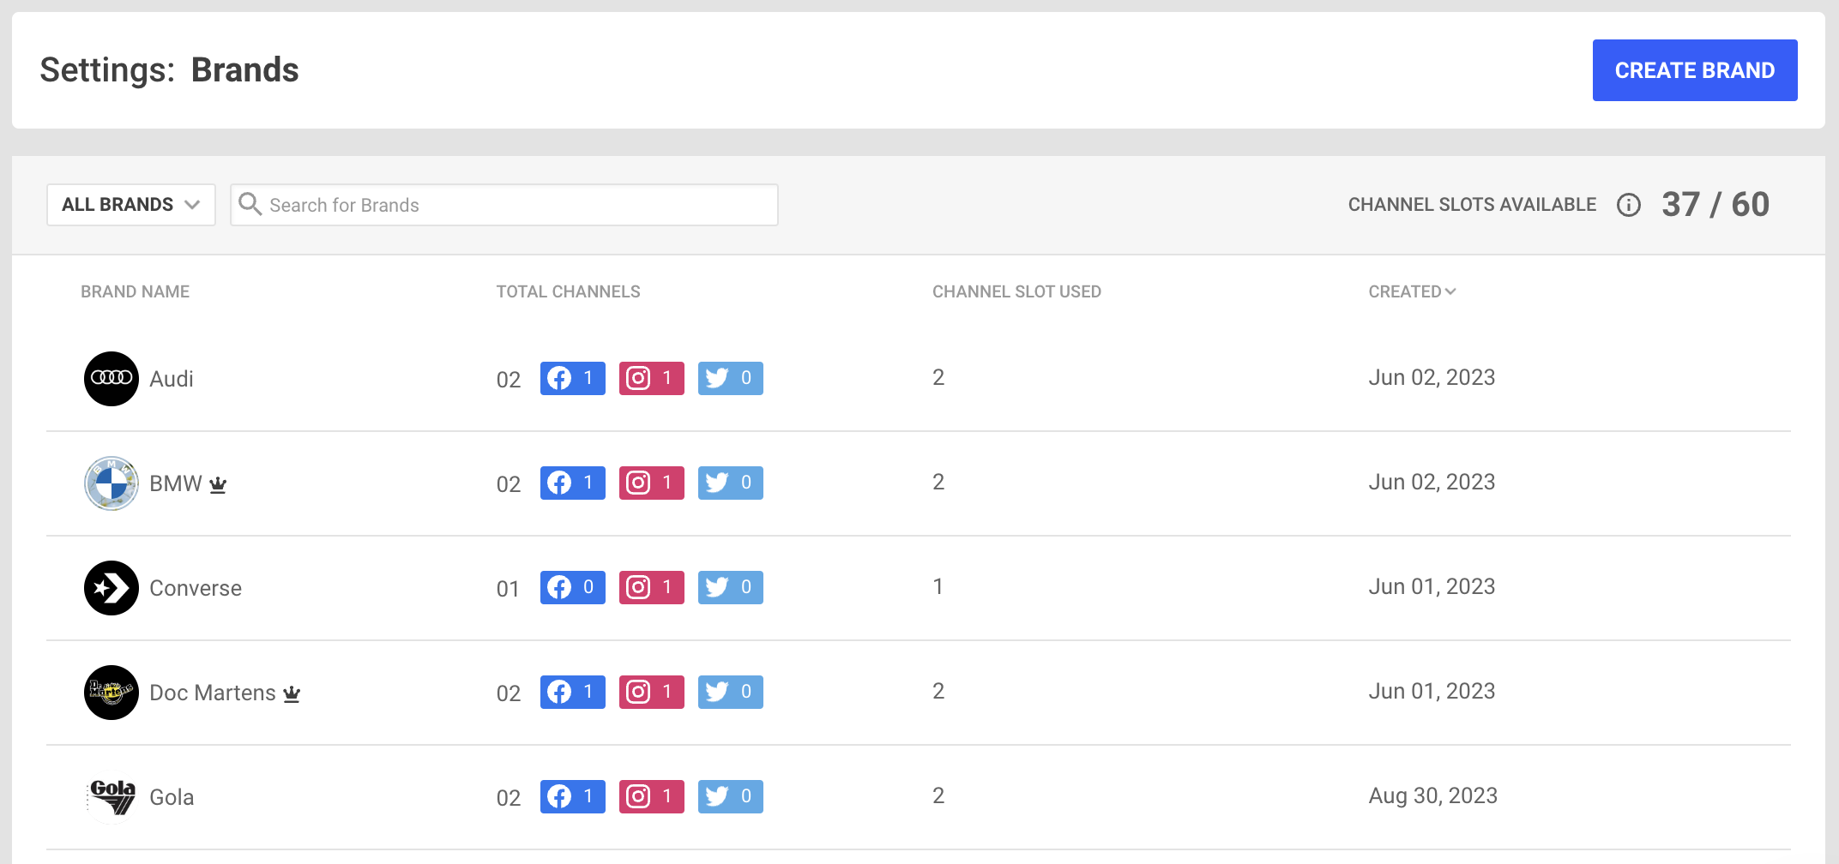Open the All Brands filter dropdown
Screen dimensions: 1839x864
tap(131, 205)
